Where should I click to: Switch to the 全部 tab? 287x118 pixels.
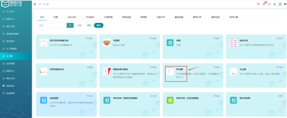click(x=42, y=17)
